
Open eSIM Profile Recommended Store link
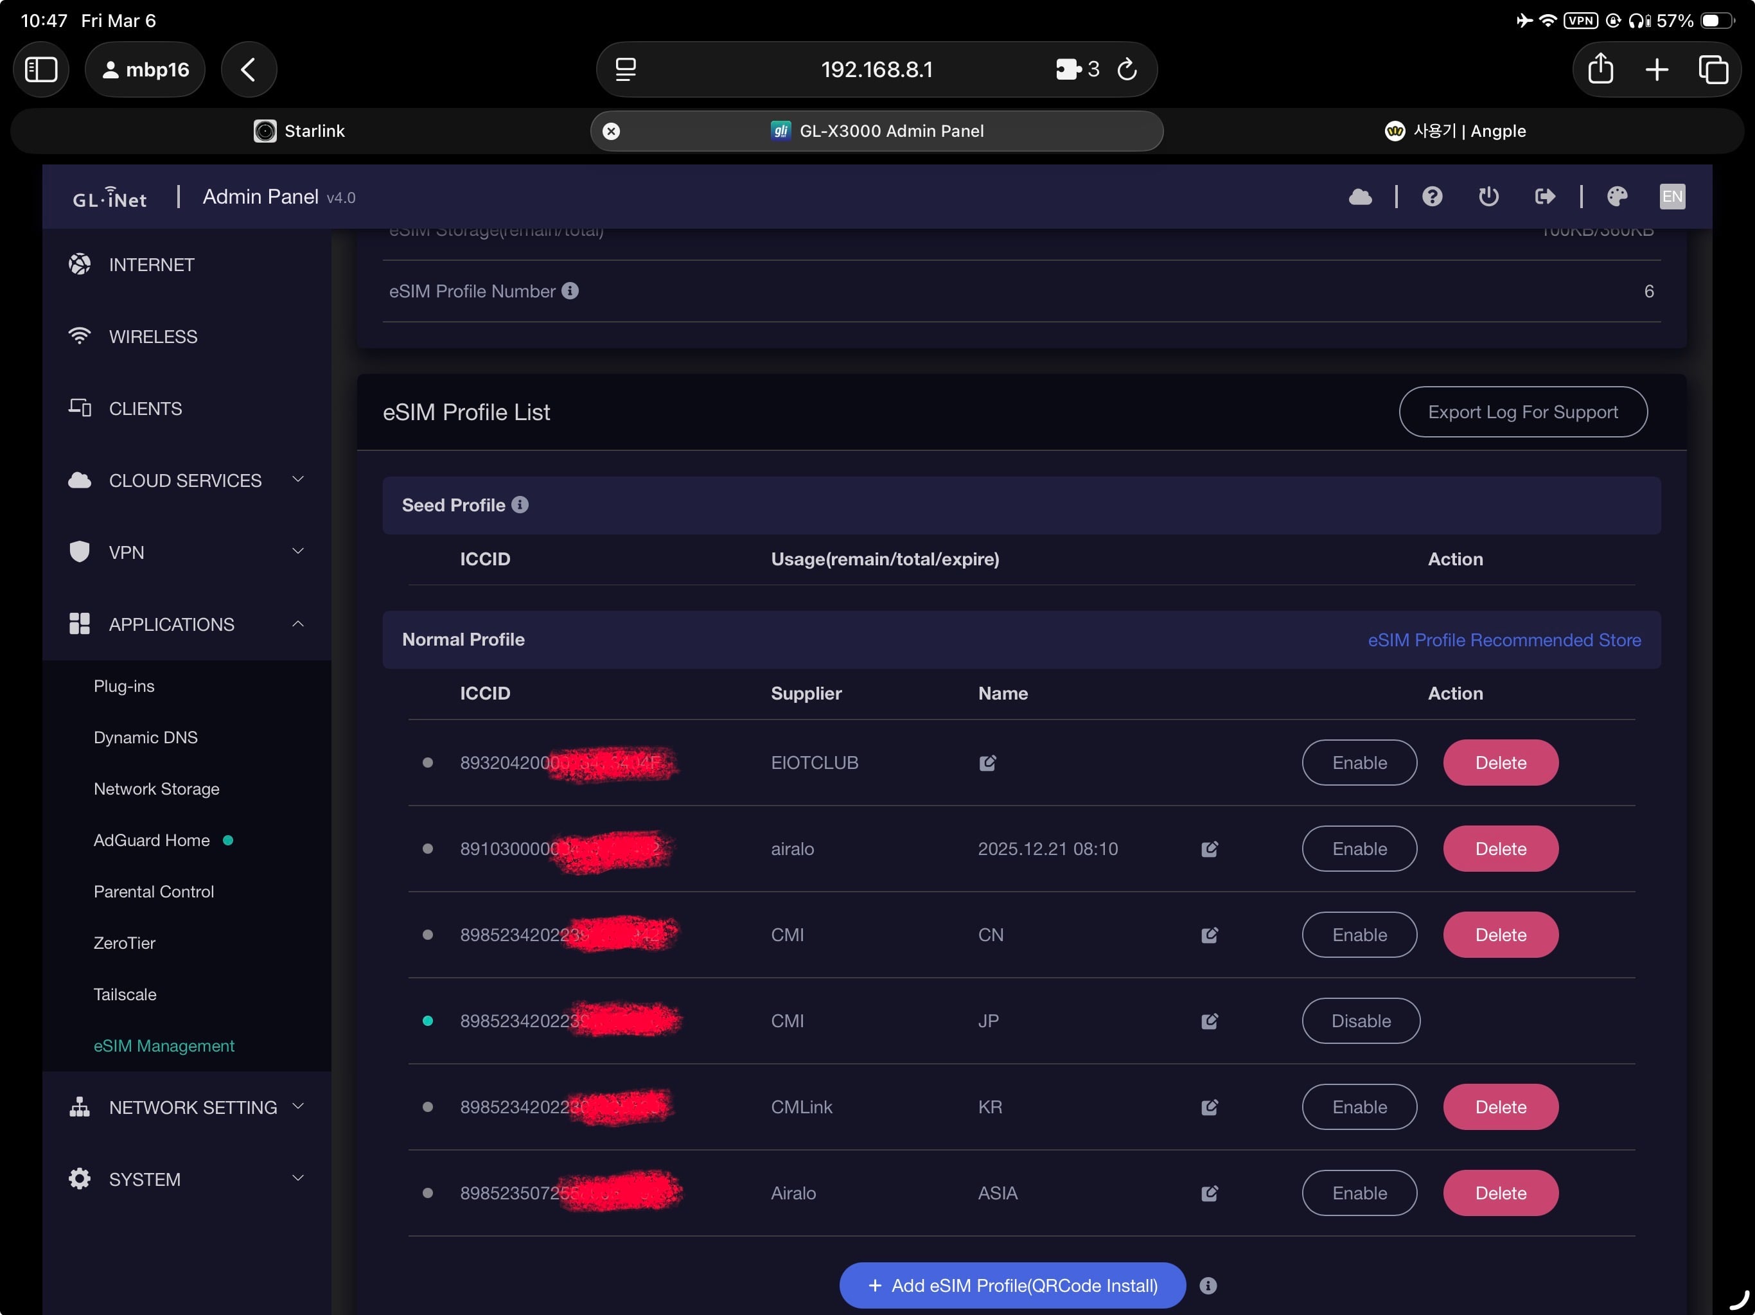coord(1504,640)
